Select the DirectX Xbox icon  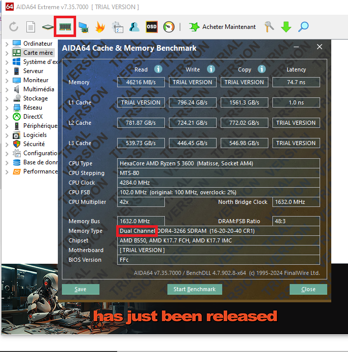[x=17, y=117]
